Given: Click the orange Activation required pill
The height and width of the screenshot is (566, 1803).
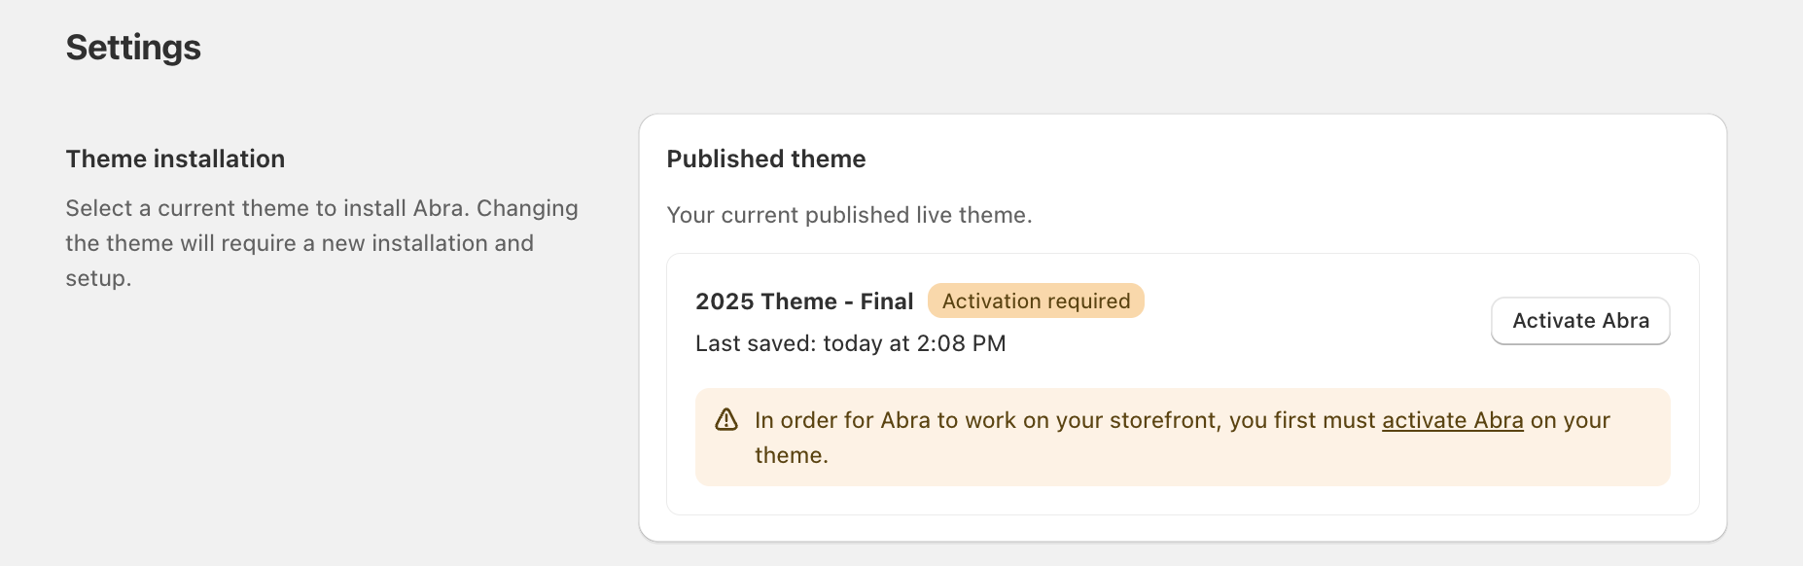Looking at the screenshot, I should point(1035,301).
